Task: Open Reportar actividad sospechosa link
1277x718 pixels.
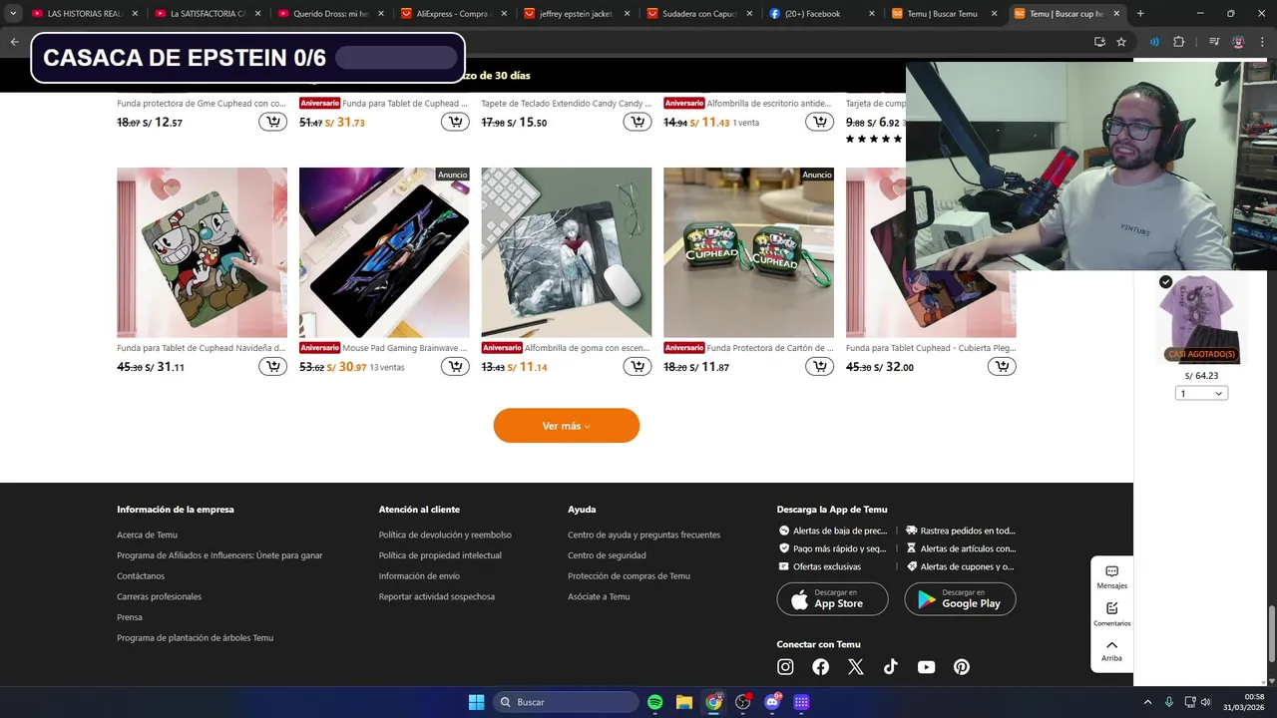Action: coord(436,596)
